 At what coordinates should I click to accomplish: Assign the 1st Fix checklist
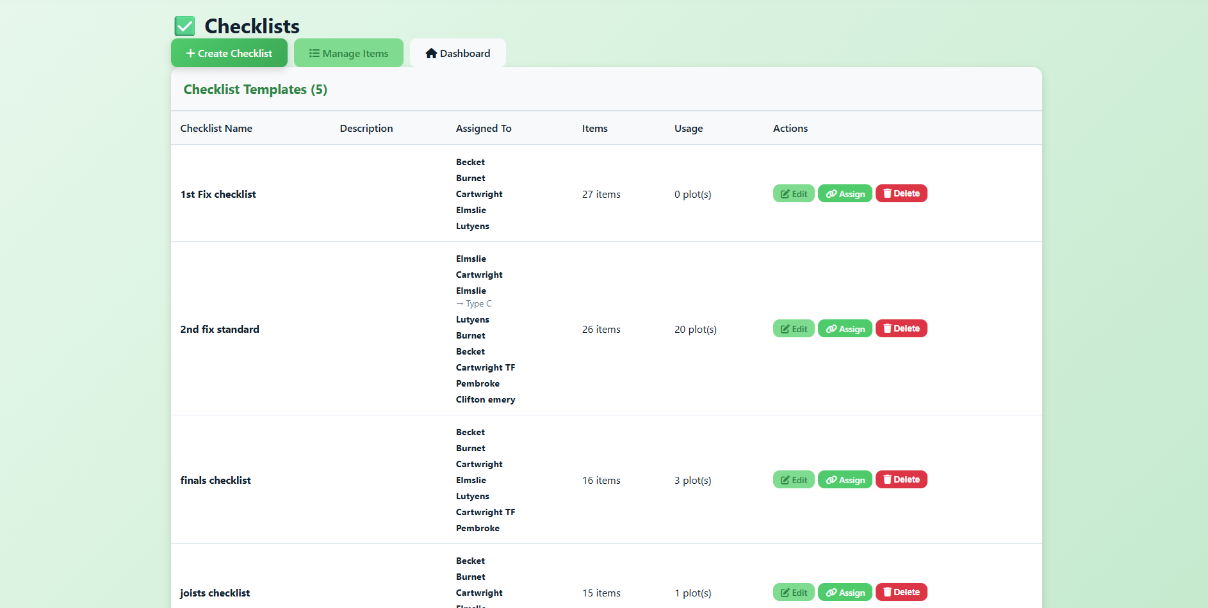(845, 193)
